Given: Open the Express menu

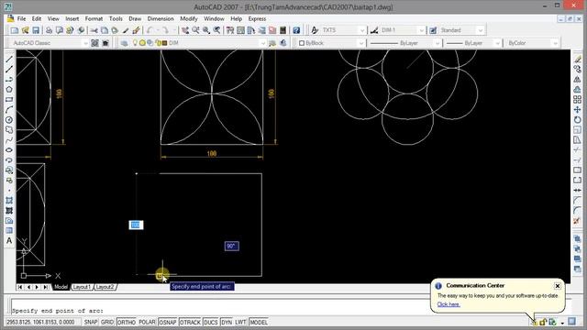Looking at the screenshot, I should point(257,18).
